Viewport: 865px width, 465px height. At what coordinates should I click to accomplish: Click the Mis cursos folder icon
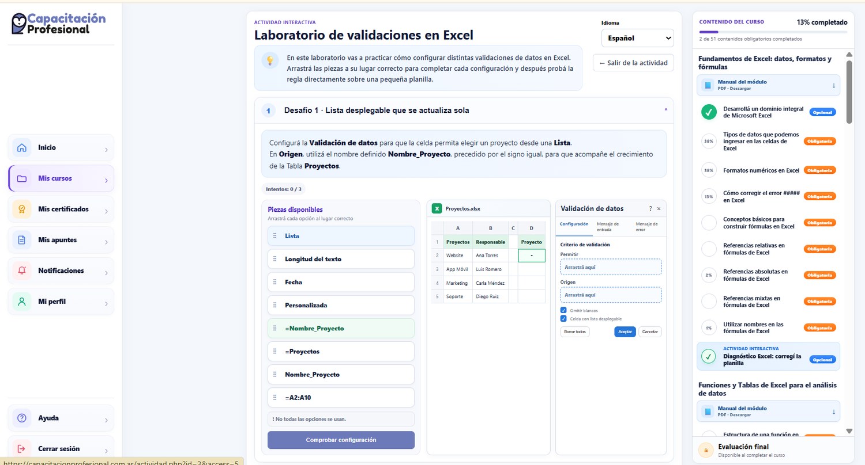click(22, 178)
